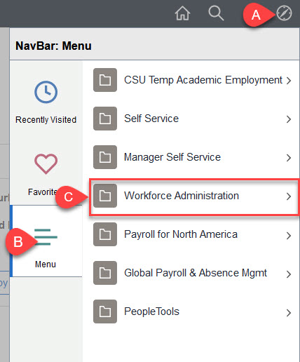300x362 pixels.
Task: Click the Home icon in header
Action: click(x=182, y=13)
